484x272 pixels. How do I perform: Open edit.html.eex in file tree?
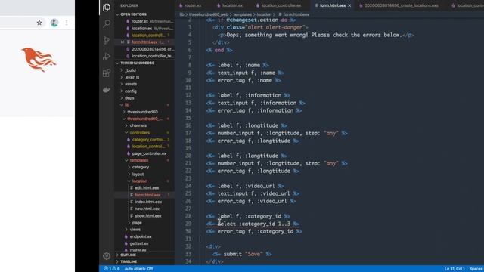tap(147, 188)
